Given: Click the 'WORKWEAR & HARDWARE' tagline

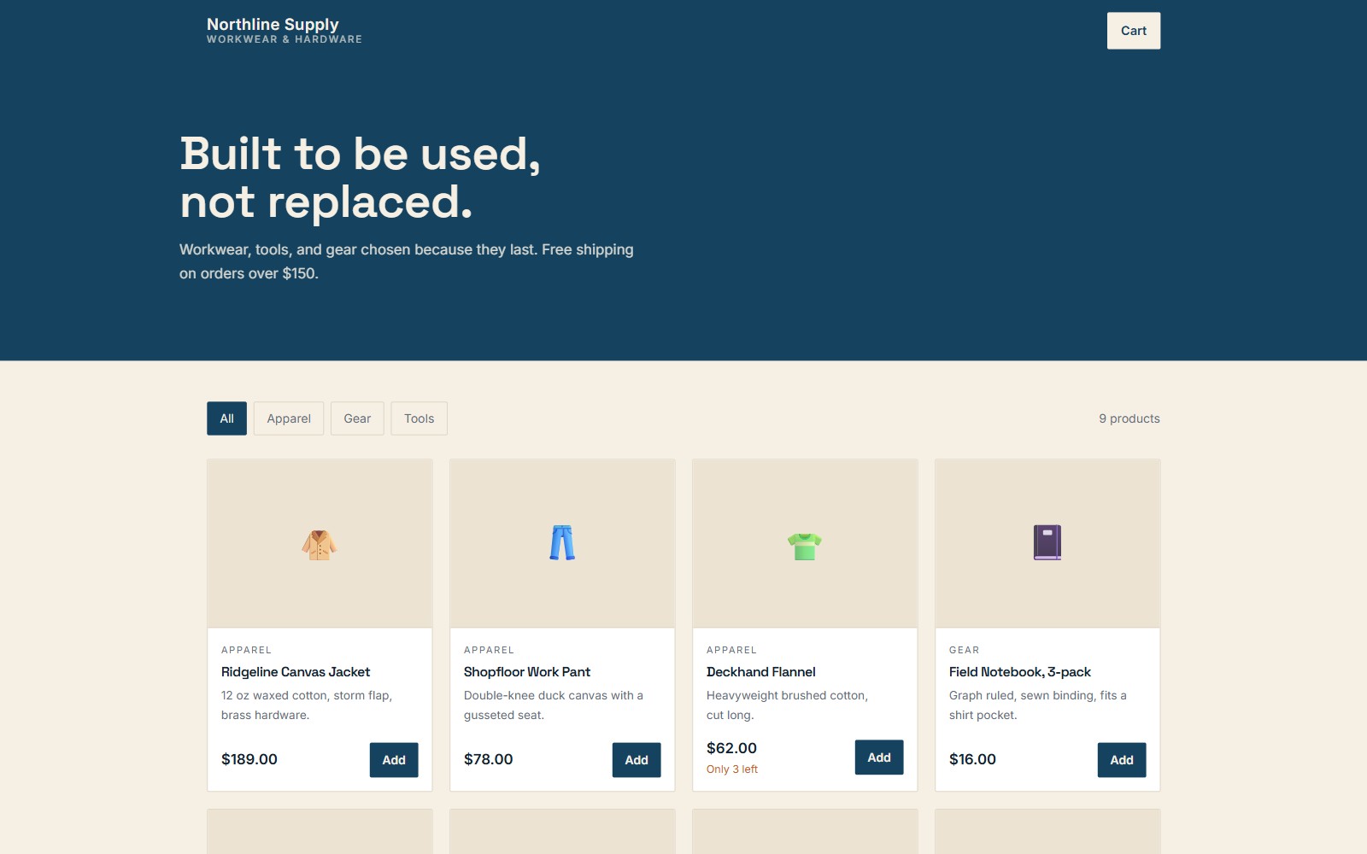Looking at the screenshot, I should coord(285,39).
